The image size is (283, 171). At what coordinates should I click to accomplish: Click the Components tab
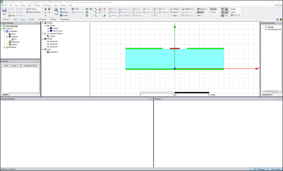click(266, 94)
